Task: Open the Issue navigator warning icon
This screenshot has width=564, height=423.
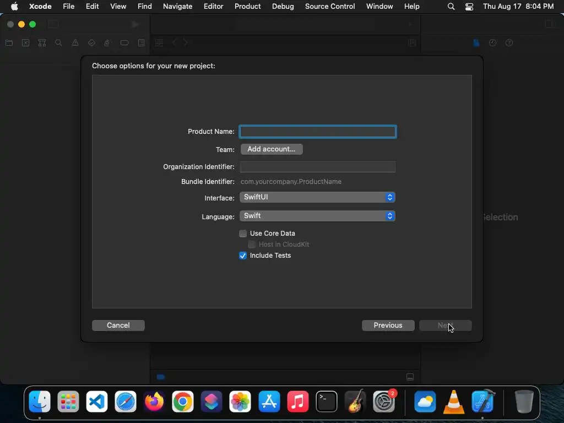Action: click(75, 43)
